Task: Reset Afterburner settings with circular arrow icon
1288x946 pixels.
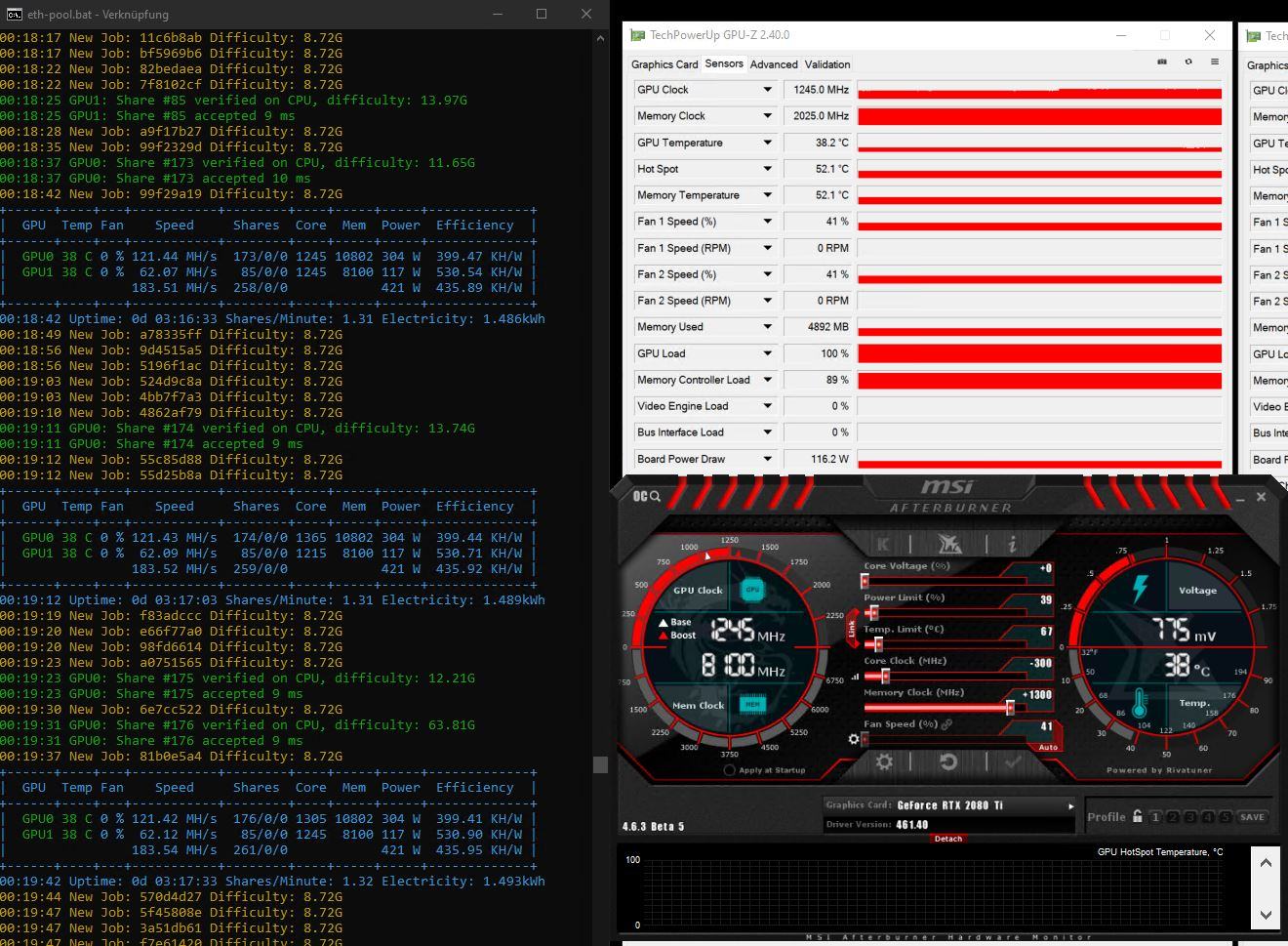Action: tap(947, 761)
